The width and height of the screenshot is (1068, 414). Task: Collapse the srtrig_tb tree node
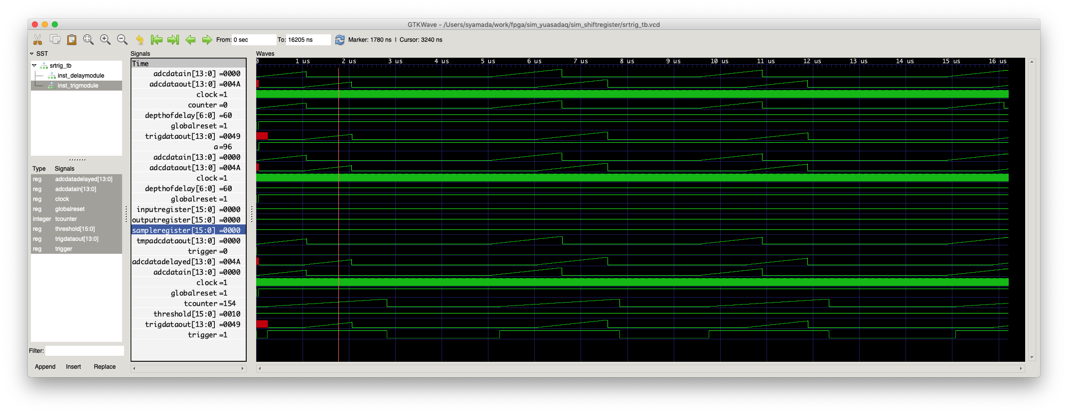[x=34, y=65]
